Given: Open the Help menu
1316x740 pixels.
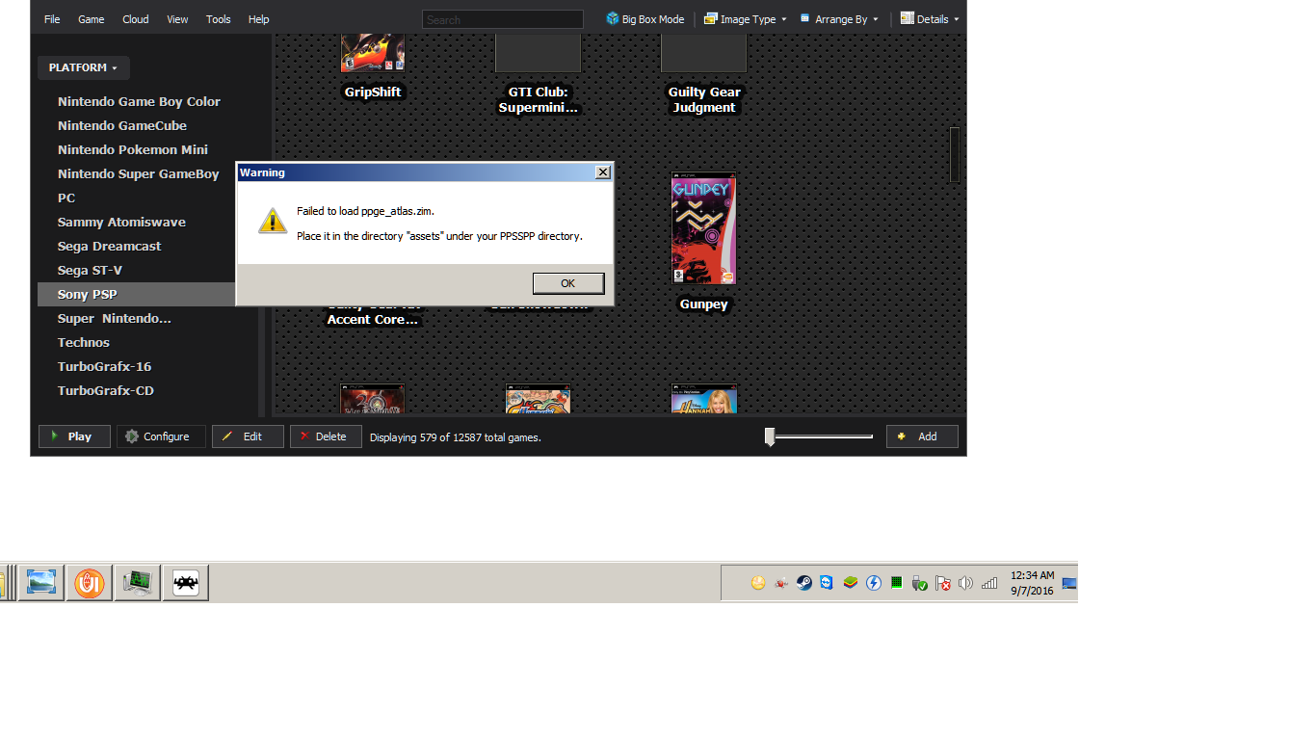Looking at the screenshot, I should [x=258, y=19].
